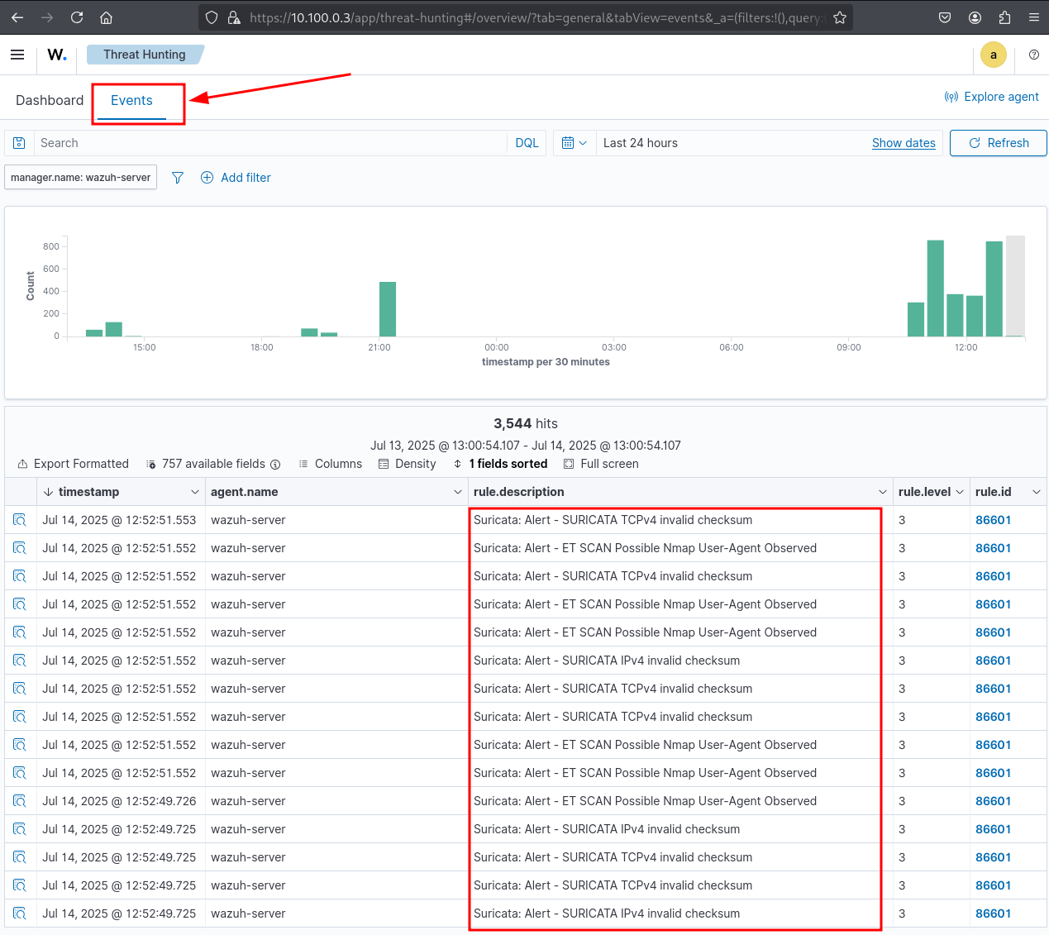Screen dimensions: 1049x935
Task: Expand the rule.id column options chevron
Action: coord(1037,492)
